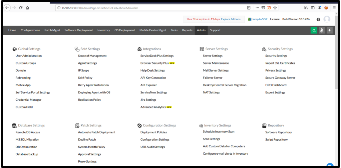Bookmark this page using the star icon

click(x=275, y=8)
